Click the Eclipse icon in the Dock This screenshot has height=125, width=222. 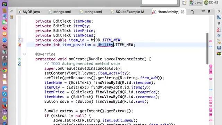[5, 112]
